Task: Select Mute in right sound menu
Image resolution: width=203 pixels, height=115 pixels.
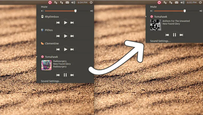Action: (x=153, y=7)
